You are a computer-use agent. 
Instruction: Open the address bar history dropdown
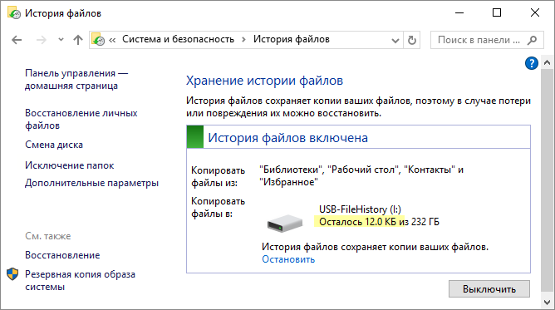[395, 41]
